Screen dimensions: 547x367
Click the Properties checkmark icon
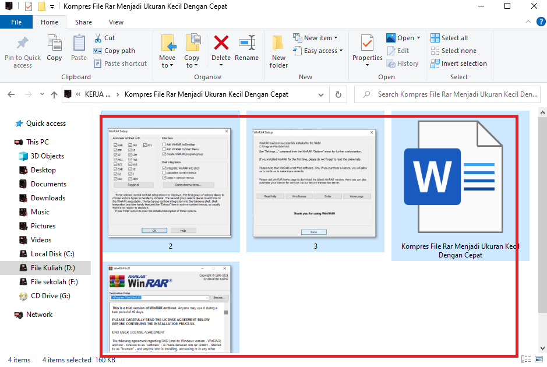point(367,43)
